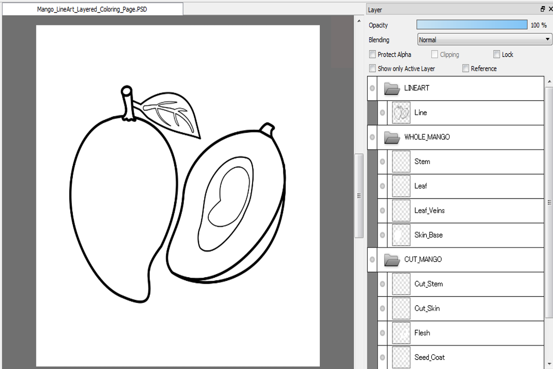Open the Blending mode dropdown
Viewport: 553px width, 369px height.
tap(484, 40)
